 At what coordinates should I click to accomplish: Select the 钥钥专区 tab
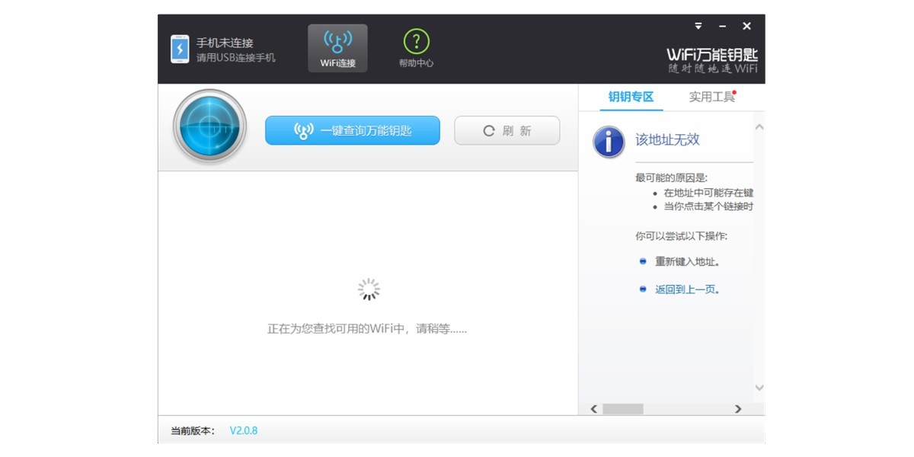(x=631, y=97)
